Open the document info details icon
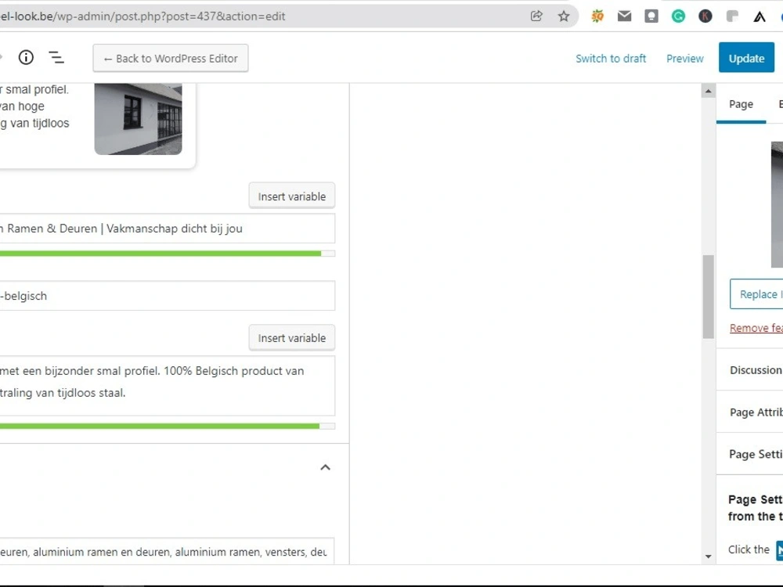 click(26, 57)
